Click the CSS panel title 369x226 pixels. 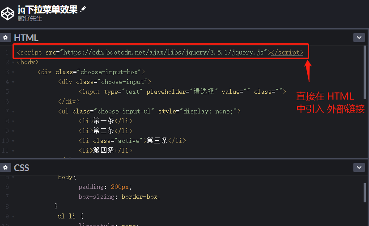click(x=21, y=168)
